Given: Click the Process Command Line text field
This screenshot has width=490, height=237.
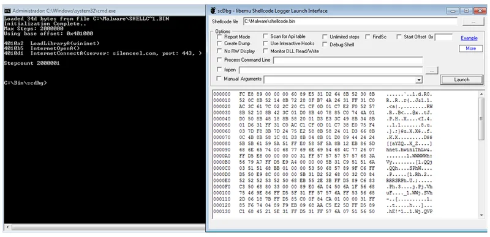Looking at the screenshot, I should (x=348, y=60).
